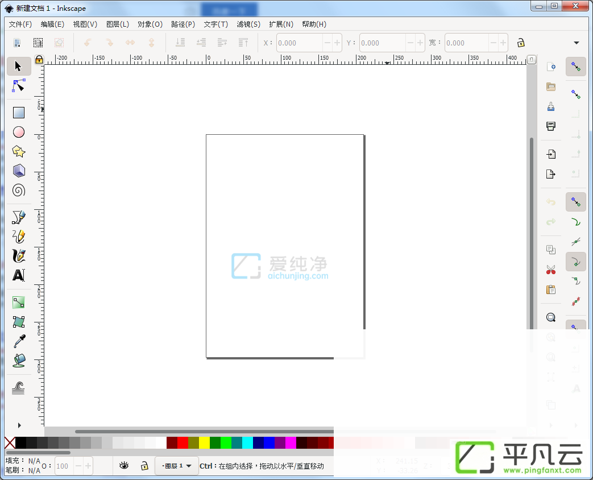Viewport: 593px width, 480px height.
Task: Open the 文件(F) menu
Action: point(20,24)
